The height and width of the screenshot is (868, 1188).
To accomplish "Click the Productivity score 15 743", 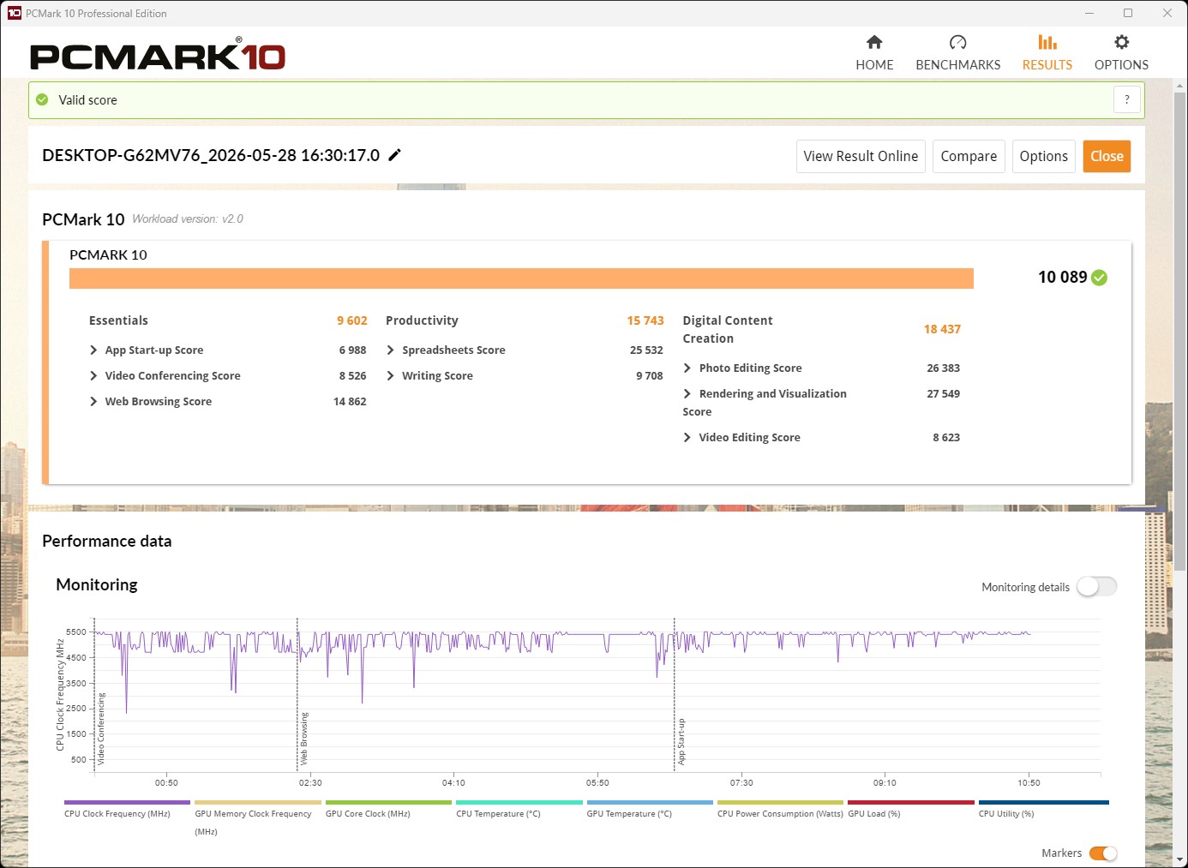I will pos(645,320).
